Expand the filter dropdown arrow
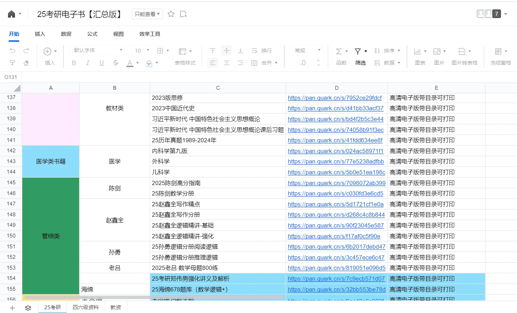517x313 pixels. click(x=366, y=51)
